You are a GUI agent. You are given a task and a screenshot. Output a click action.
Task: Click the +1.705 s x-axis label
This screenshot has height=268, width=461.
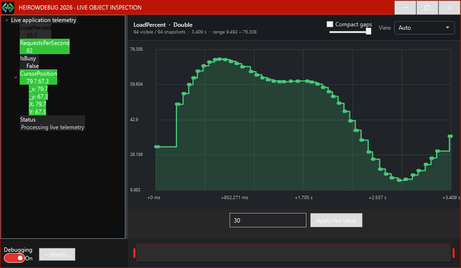pos(304,197)
